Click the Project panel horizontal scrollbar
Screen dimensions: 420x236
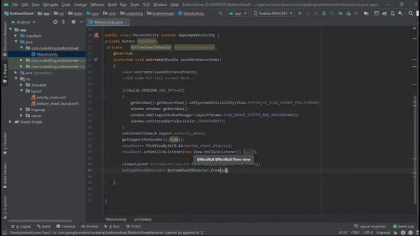pos(40,221)
